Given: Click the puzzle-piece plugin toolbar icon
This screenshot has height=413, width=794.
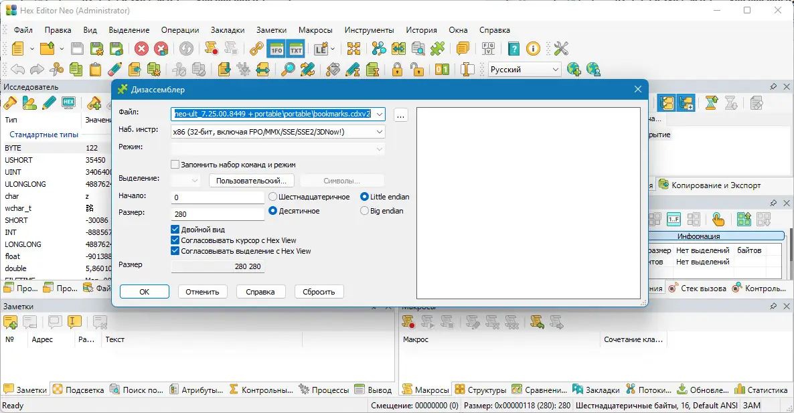Looking at the screenshot, I should coord(438,48).
